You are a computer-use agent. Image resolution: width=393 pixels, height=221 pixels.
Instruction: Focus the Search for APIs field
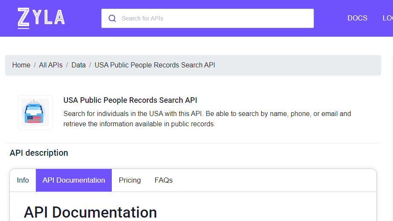point(207,18)
